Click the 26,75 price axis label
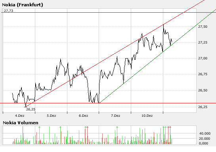Image resolution: width=216 pixels, height=152 pixels. click(203, 74)
